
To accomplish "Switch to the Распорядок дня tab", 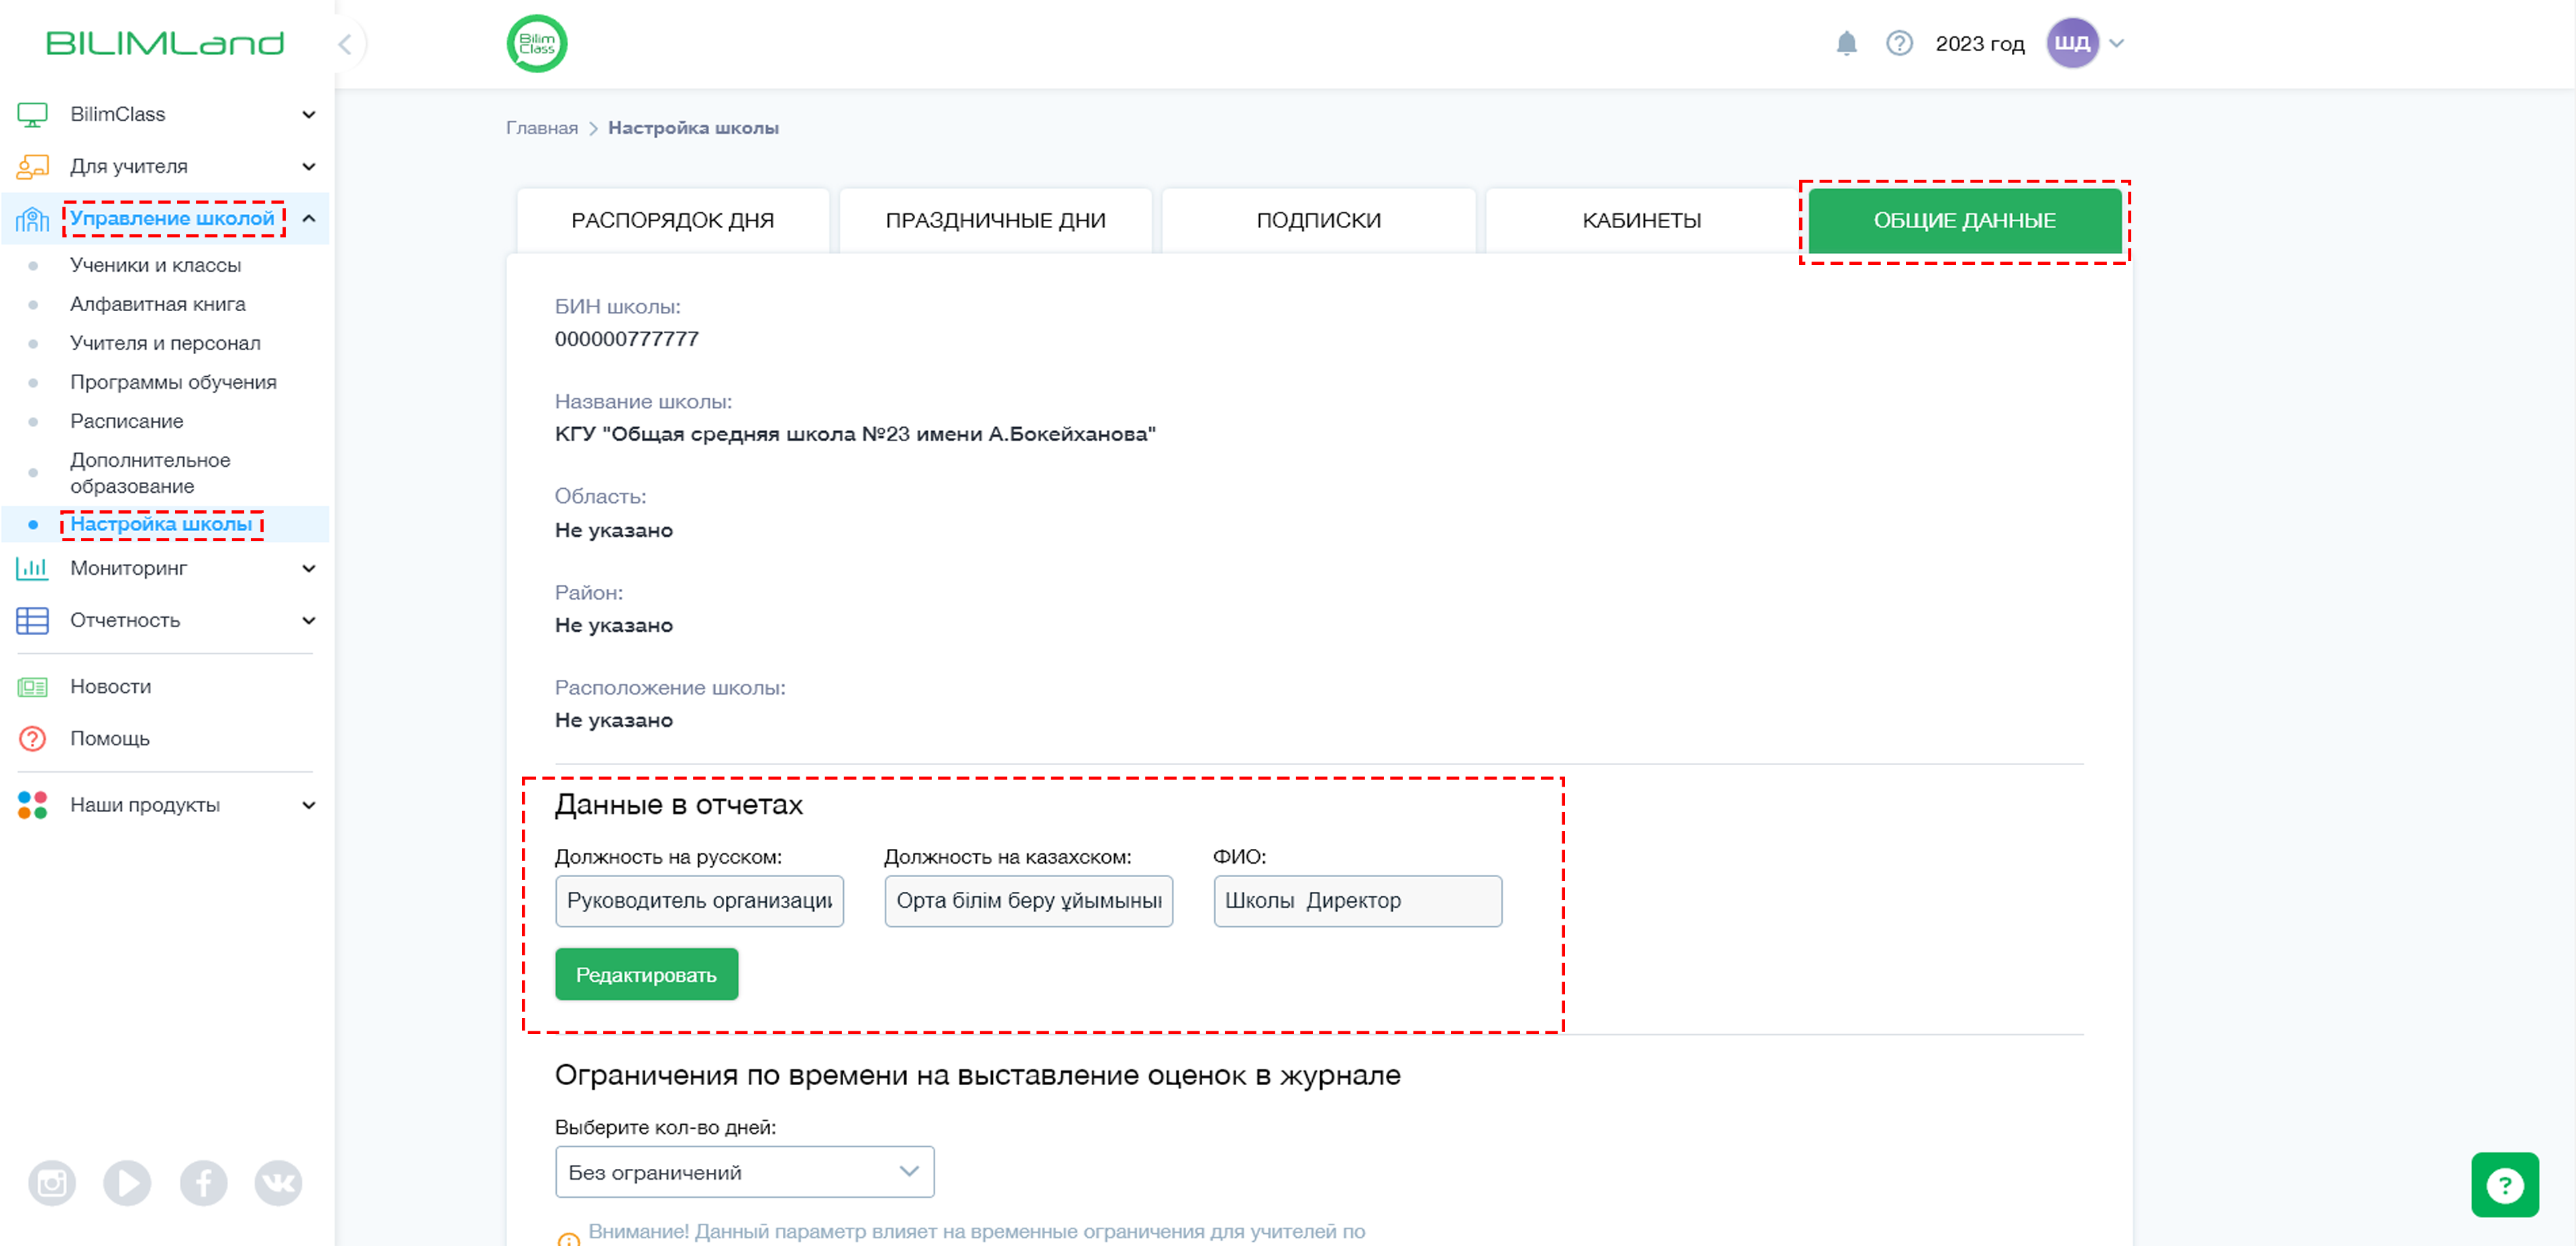I will (x=672, y=220).
